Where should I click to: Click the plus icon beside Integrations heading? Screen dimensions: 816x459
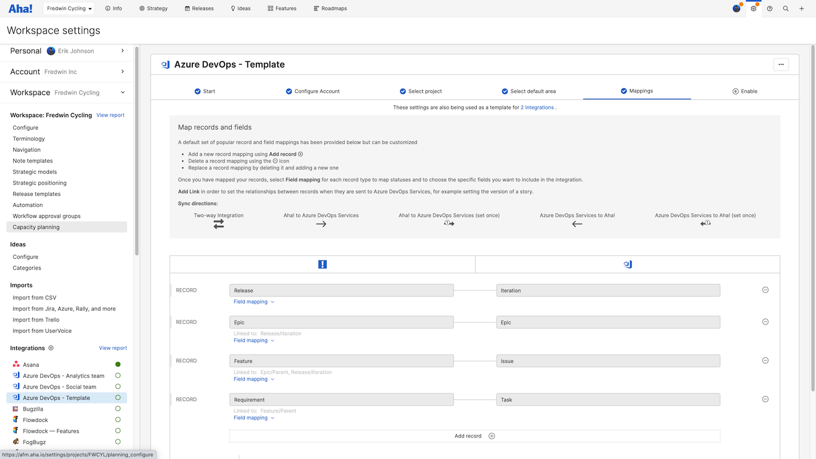tap(51, 348)
